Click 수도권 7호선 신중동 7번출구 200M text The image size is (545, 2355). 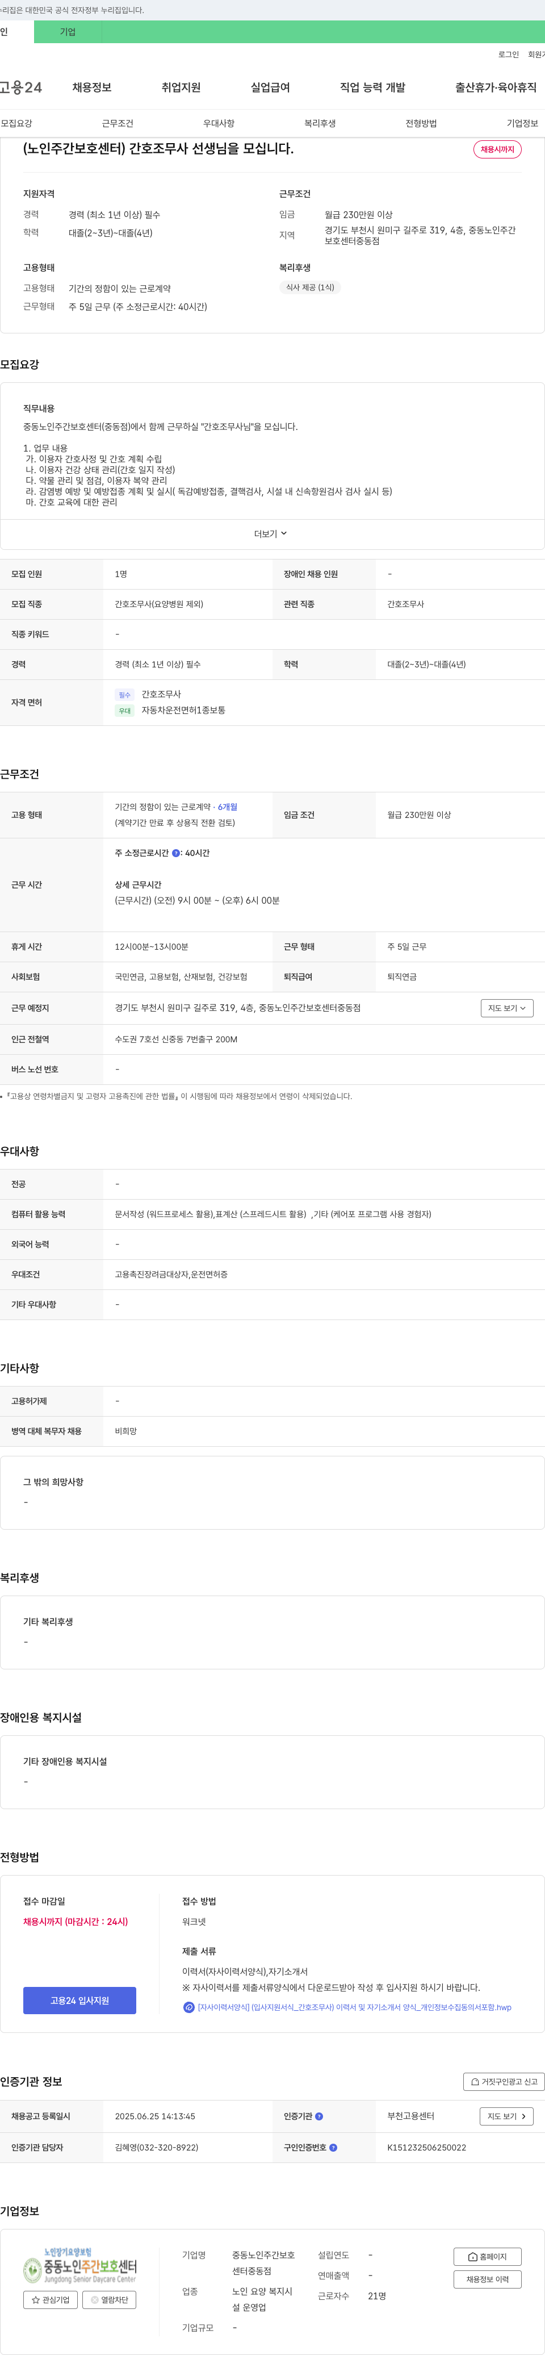pyautogui.click(x=177, y=1039)
